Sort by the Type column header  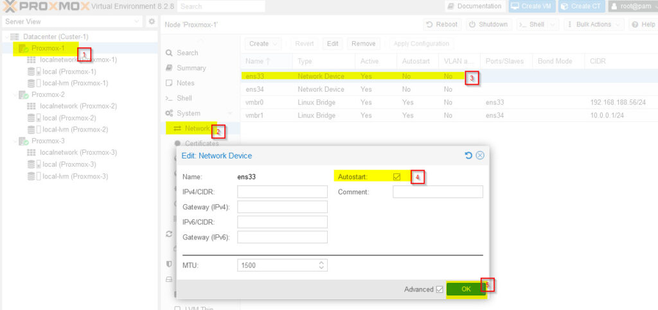pyautogui.click(x=324, y=61)
